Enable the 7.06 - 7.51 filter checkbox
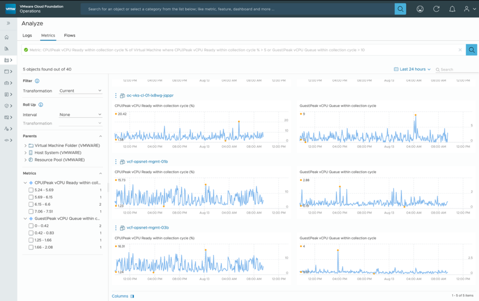This screenshot has width=479, height=301. tap(31, 211)
